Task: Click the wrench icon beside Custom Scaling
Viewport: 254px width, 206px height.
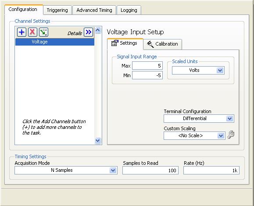Action: coord(231,135)
